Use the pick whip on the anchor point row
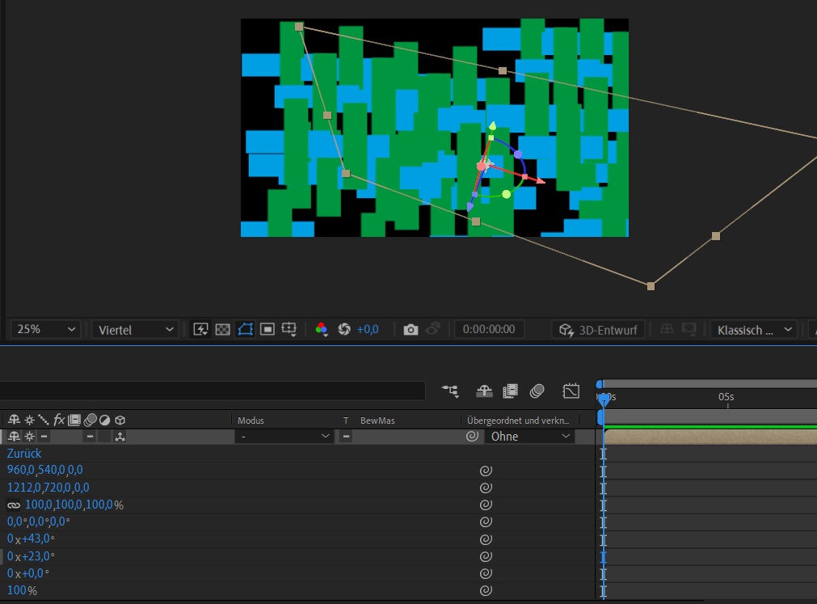 click(486, 471)
